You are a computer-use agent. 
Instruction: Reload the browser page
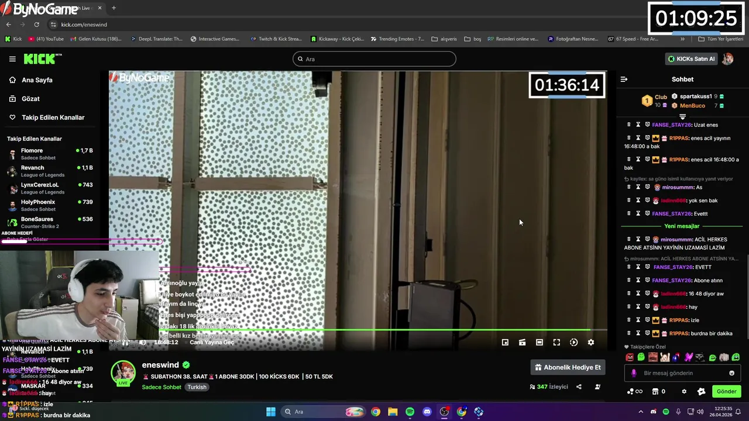pos(36,25)
